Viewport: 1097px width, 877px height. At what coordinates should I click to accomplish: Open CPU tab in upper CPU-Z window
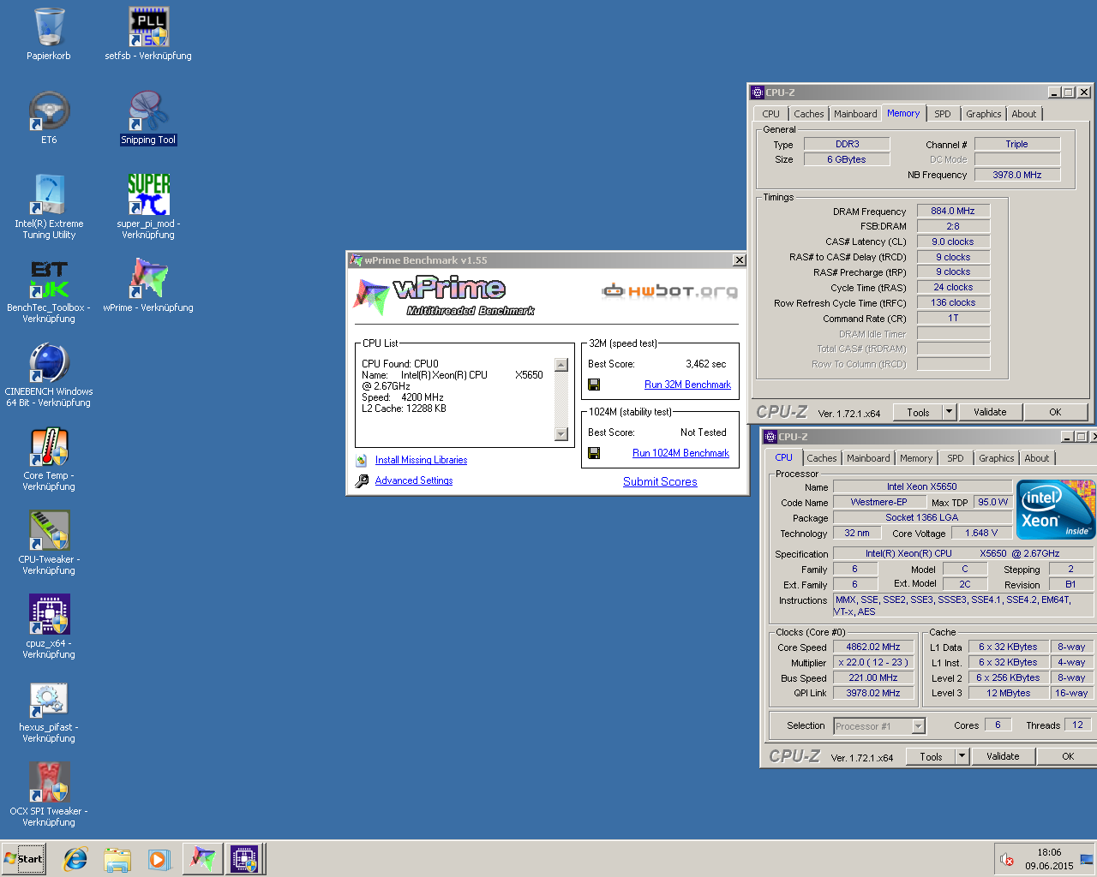point(770,114)
